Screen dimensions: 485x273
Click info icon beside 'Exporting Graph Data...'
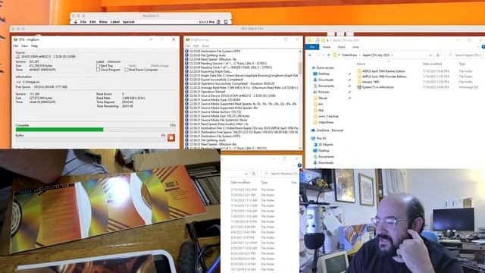coord(187,71)
